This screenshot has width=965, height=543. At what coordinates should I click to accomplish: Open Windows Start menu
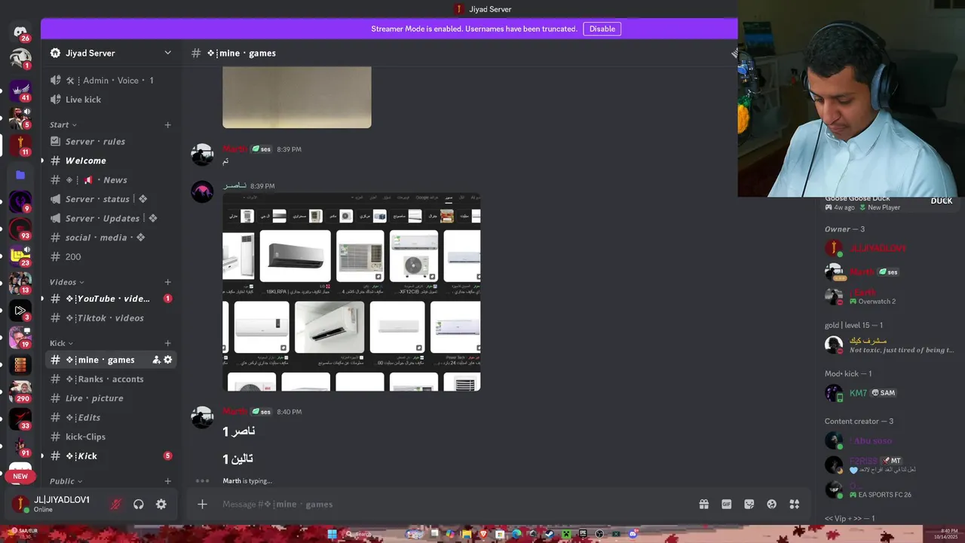(x=332, y=534)
